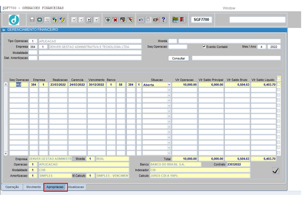Open the Situacao dropdown in last row
Image resolution: width=308 pixels, height=199 pixels.
[169, 153]
